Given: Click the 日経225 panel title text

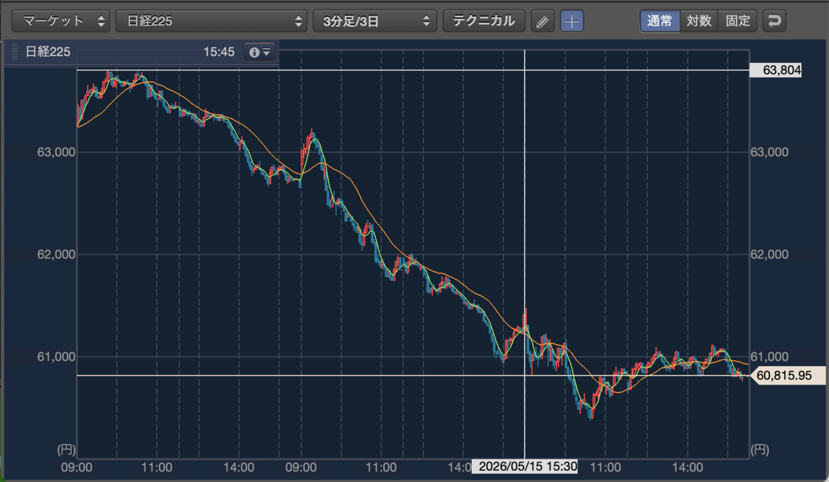Looking at the screenshot, I should pyautogui.click(x=48, y=52).
